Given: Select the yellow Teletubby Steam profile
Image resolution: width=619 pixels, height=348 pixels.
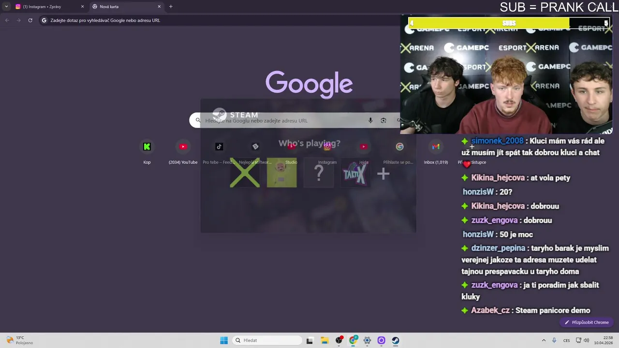Looking at the screenshot, I should tap(282, 173).
